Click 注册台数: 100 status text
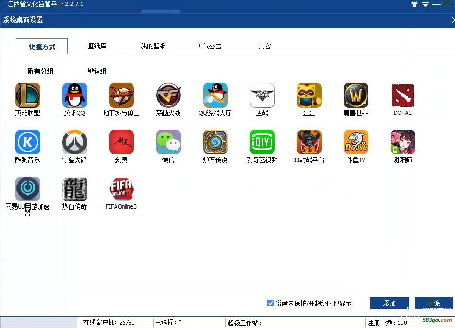This screenshot has height=328, width=455. click(x=387, y=323)
